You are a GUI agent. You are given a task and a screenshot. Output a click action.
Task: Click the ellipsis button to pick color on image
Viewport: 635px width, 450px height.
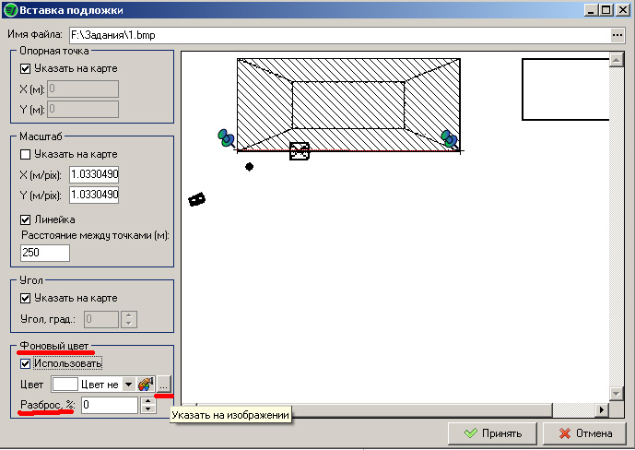point(163,385)
